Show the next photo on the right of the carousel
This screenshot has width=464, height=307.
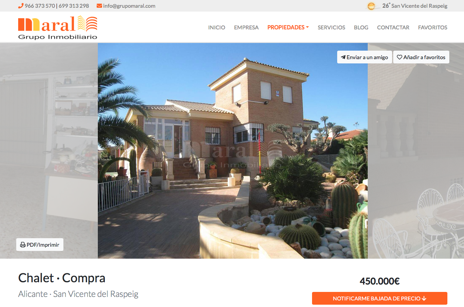[416, 151]
